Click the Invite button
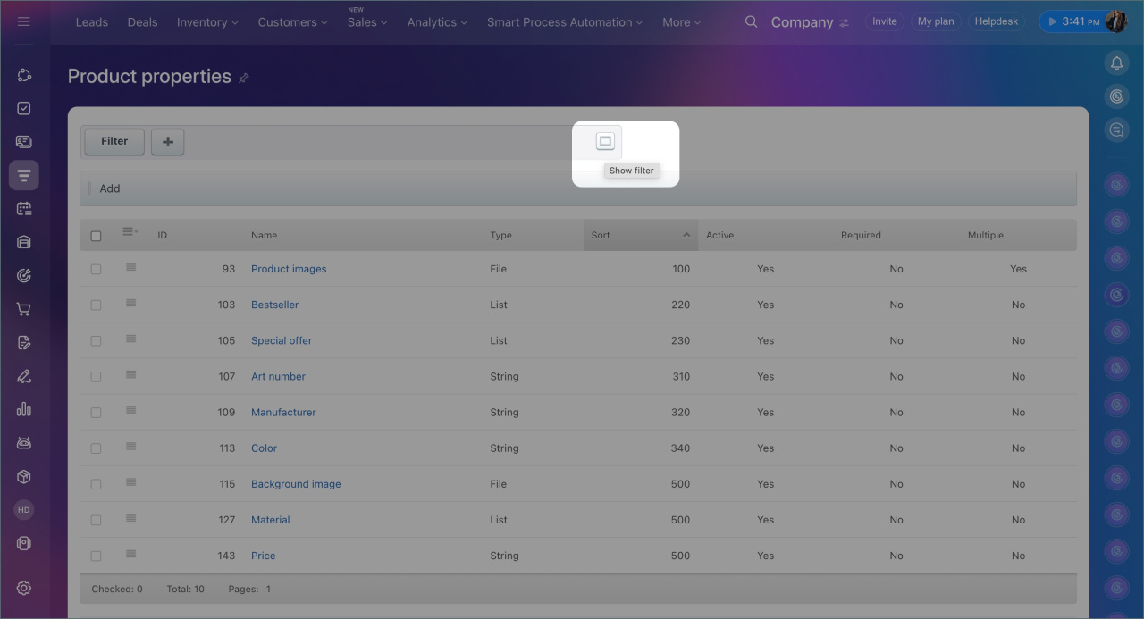 coord(884,21)
